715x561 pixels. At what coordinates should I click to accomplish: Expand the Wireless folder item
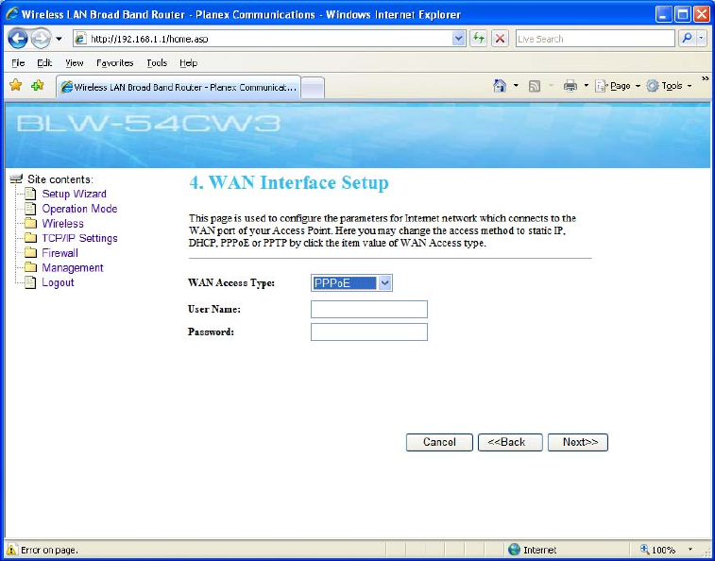62,224
